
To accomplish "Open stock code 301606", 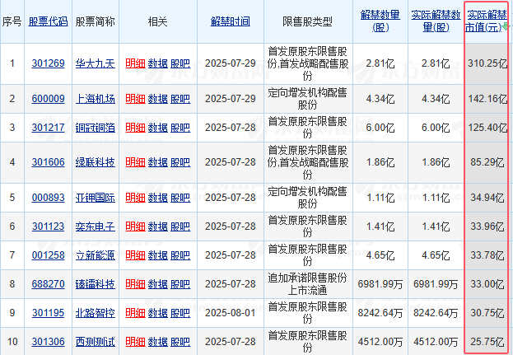I will click(48, 162).
